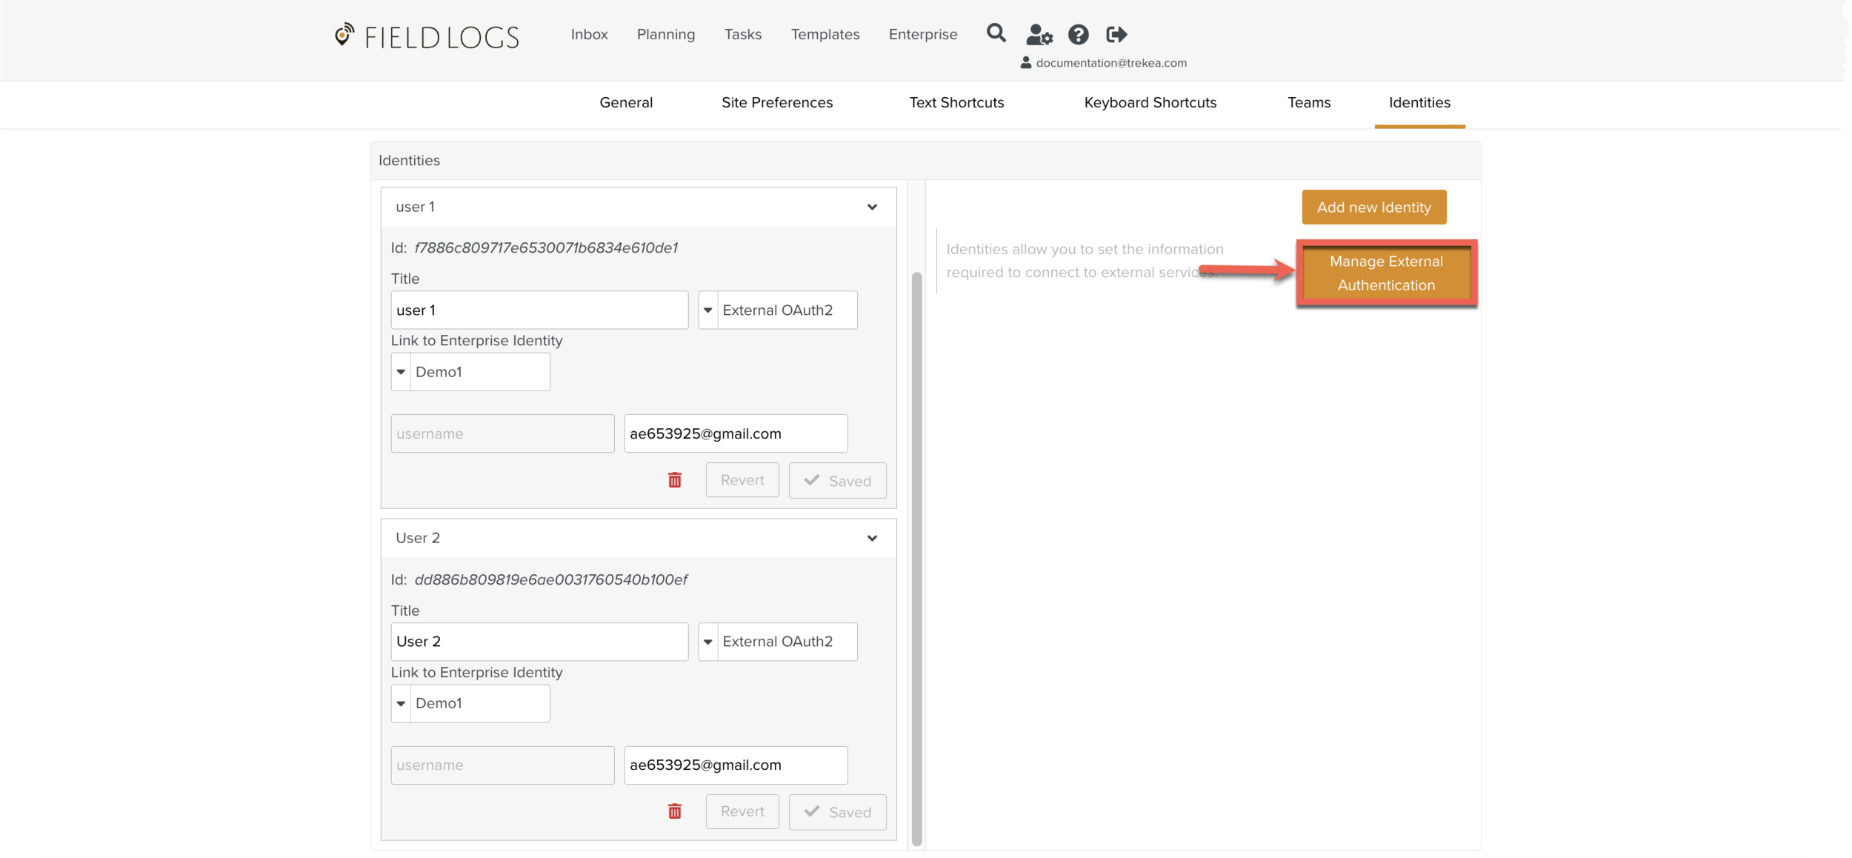This screenshot has height=858, width=1852.
Task: Click the search magnifier icon
Action: (x=996, y=33)
